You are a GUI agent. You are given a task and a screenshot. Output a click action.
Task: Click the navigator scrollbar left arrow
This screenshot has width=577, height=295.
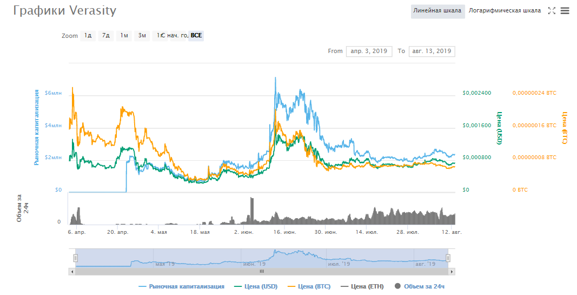coord(72,271)
